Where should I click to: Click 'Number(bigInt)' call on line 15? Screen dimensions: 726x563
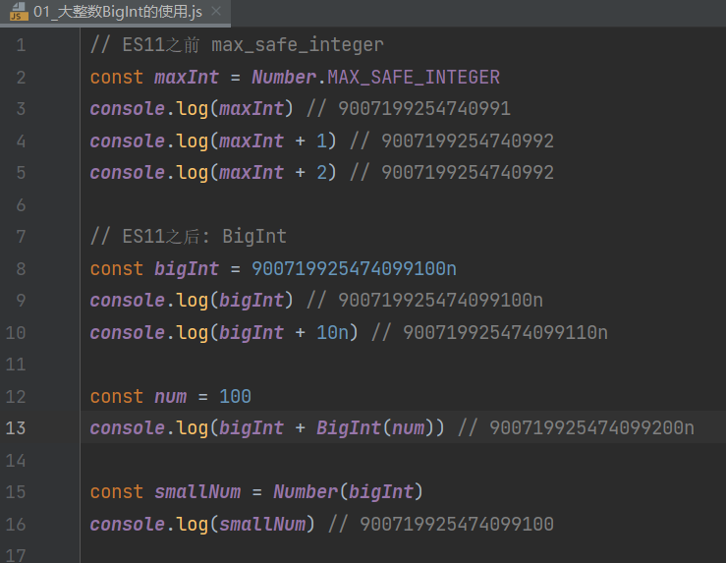348,491
